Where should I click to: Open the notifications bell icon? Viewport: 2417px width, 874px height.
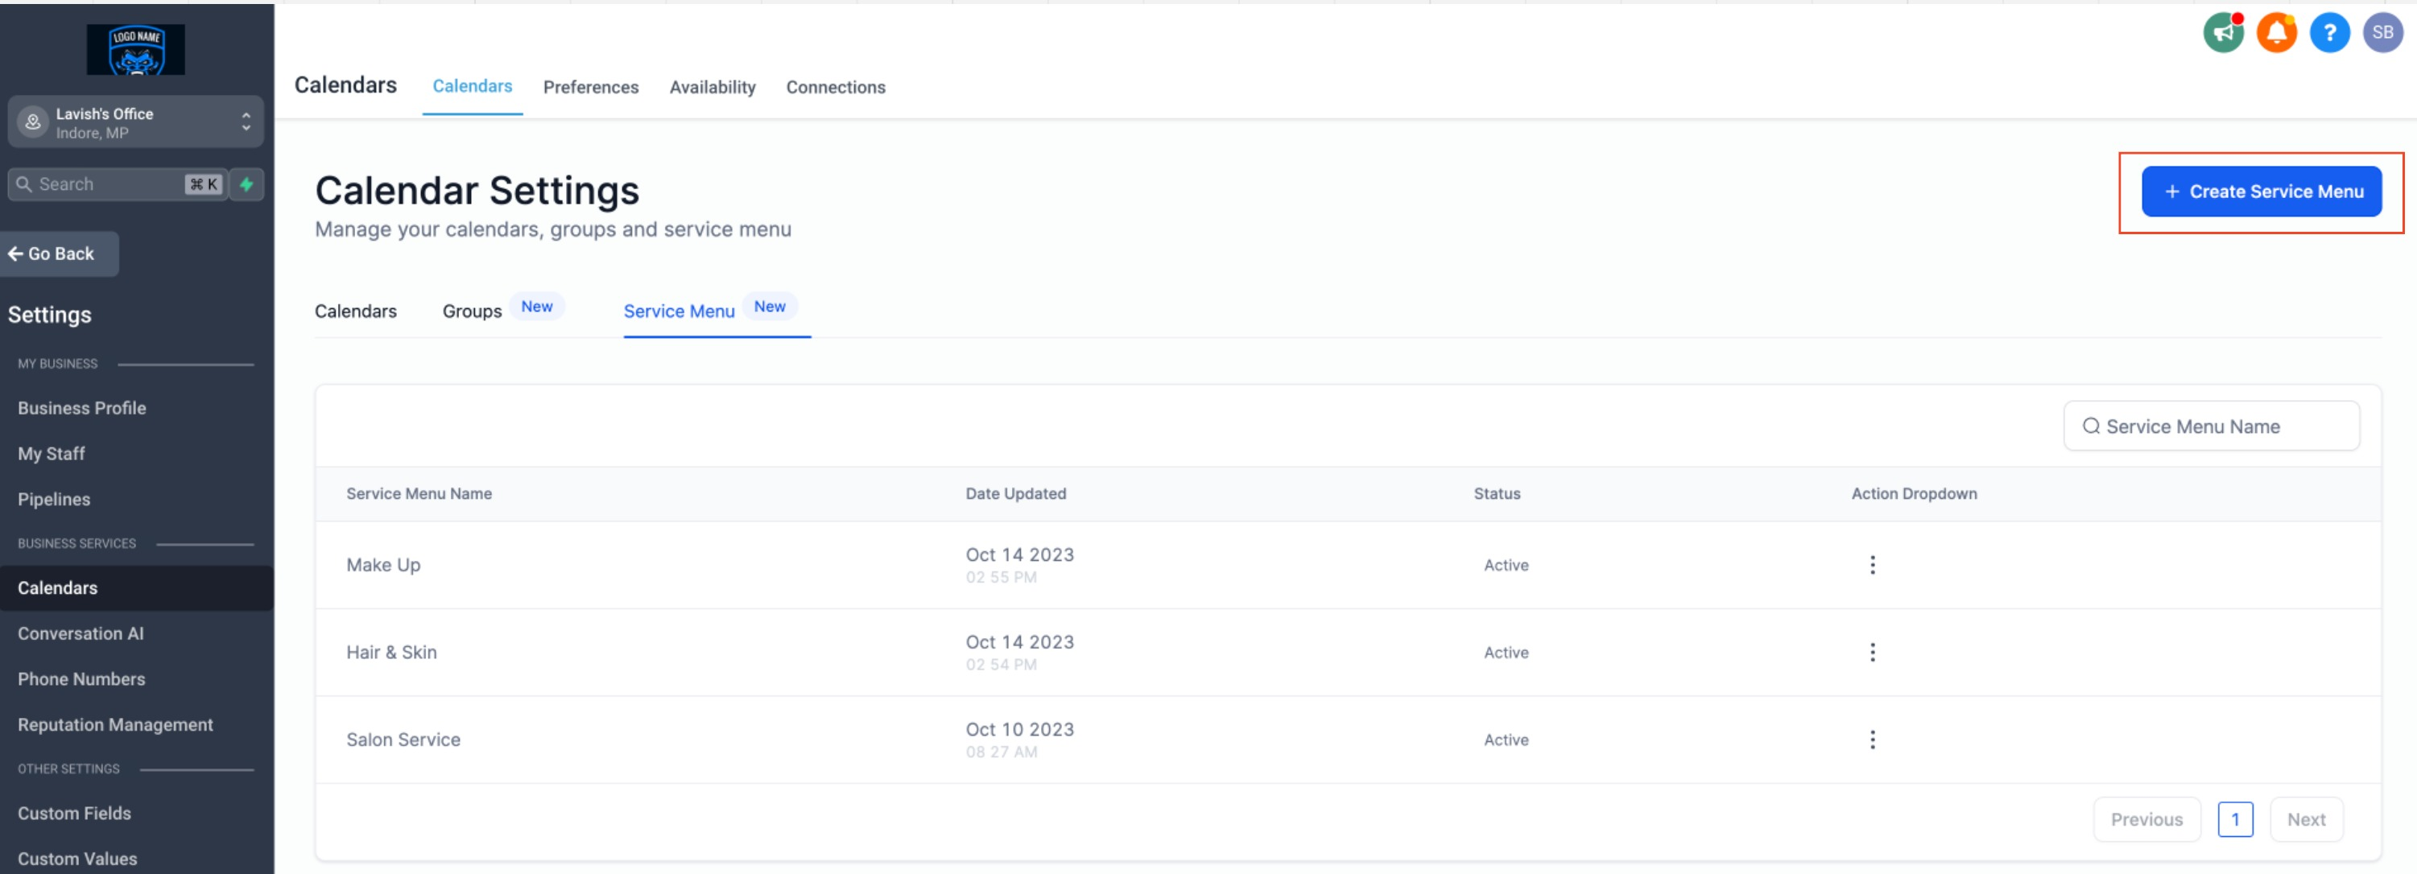(2275, 33)
